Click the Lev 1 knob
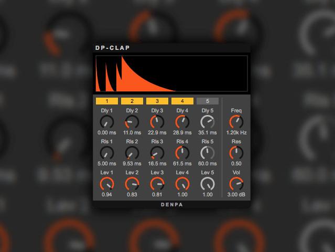Viewport: 335px width, 252px height. click(107, 184)
